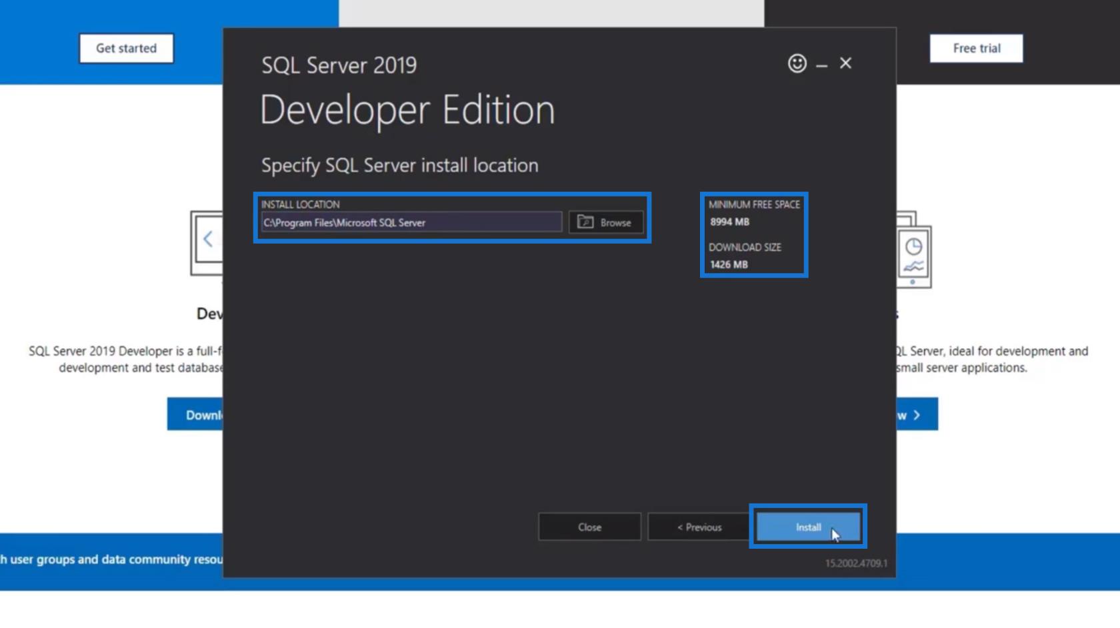1120x628 pixels.
Task: Click the MINIMUM FREE SPACE label
Action: click(754, 204)
